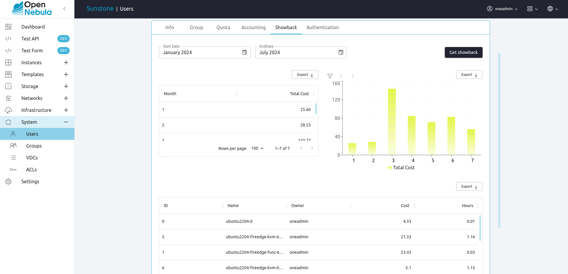Viewport: 568px width, 274px height.
Task: Click the Sunstone header title
Action: tap(100, 9)
